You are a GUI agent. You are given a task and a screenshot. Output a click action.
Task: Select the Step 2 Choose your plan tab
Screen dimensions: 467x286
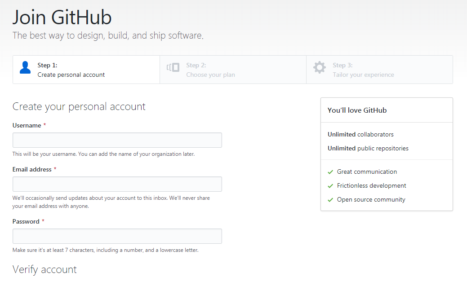[x=233, y=70]
